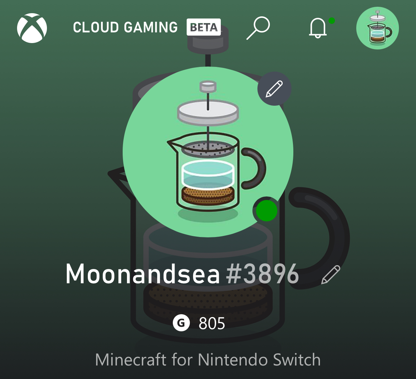416x379 pixels.
Task: Click the Moonandsea gamertag text
Action: coord(143,274)
